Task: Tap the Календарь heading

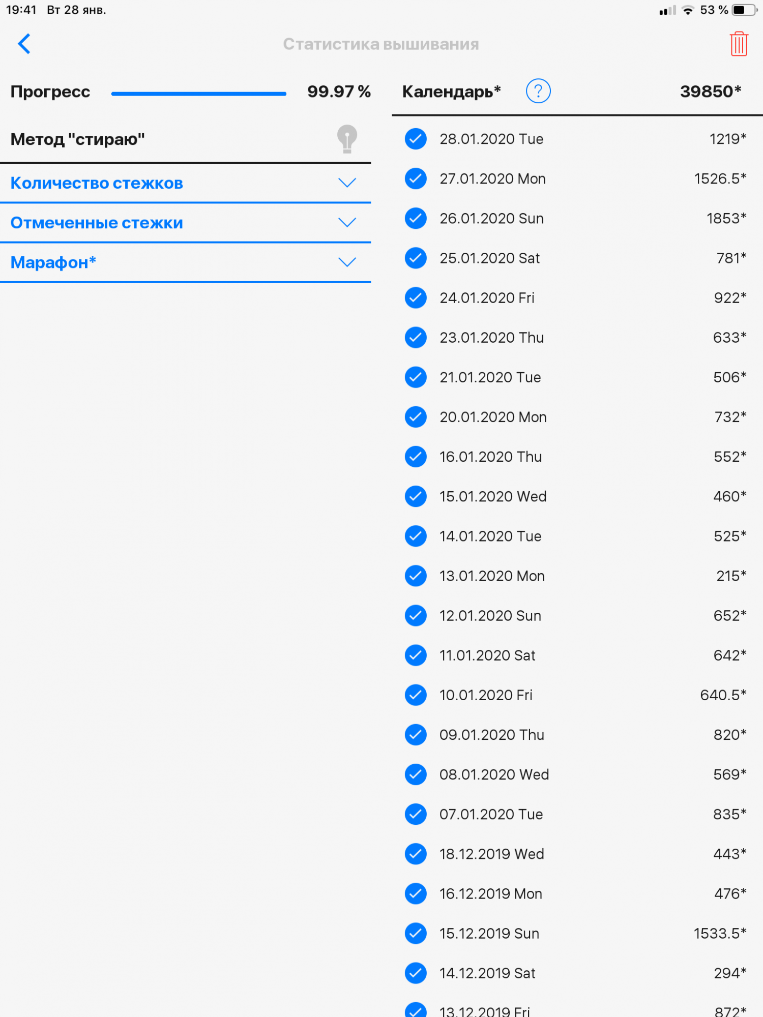Action: click(x=451, y=92)
